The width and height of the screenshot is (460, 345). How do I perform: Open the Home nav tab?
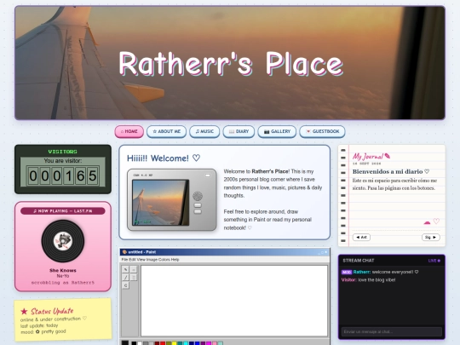click(129, 131)
